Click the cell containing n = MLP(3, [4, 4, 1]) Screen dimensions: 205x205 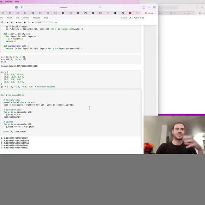71,59
